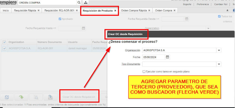
Task: Open the menu tree icon
Action: coord(86,2)
